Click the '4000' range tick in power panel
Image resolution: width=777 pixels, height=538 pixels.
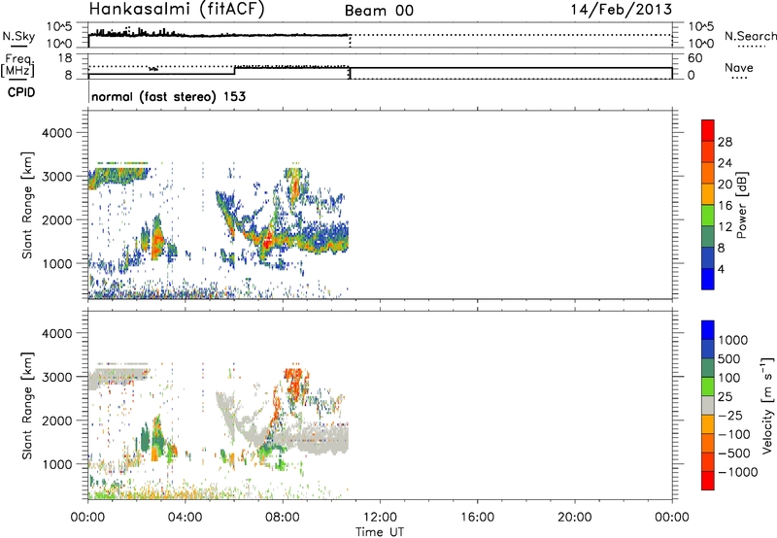56,133
